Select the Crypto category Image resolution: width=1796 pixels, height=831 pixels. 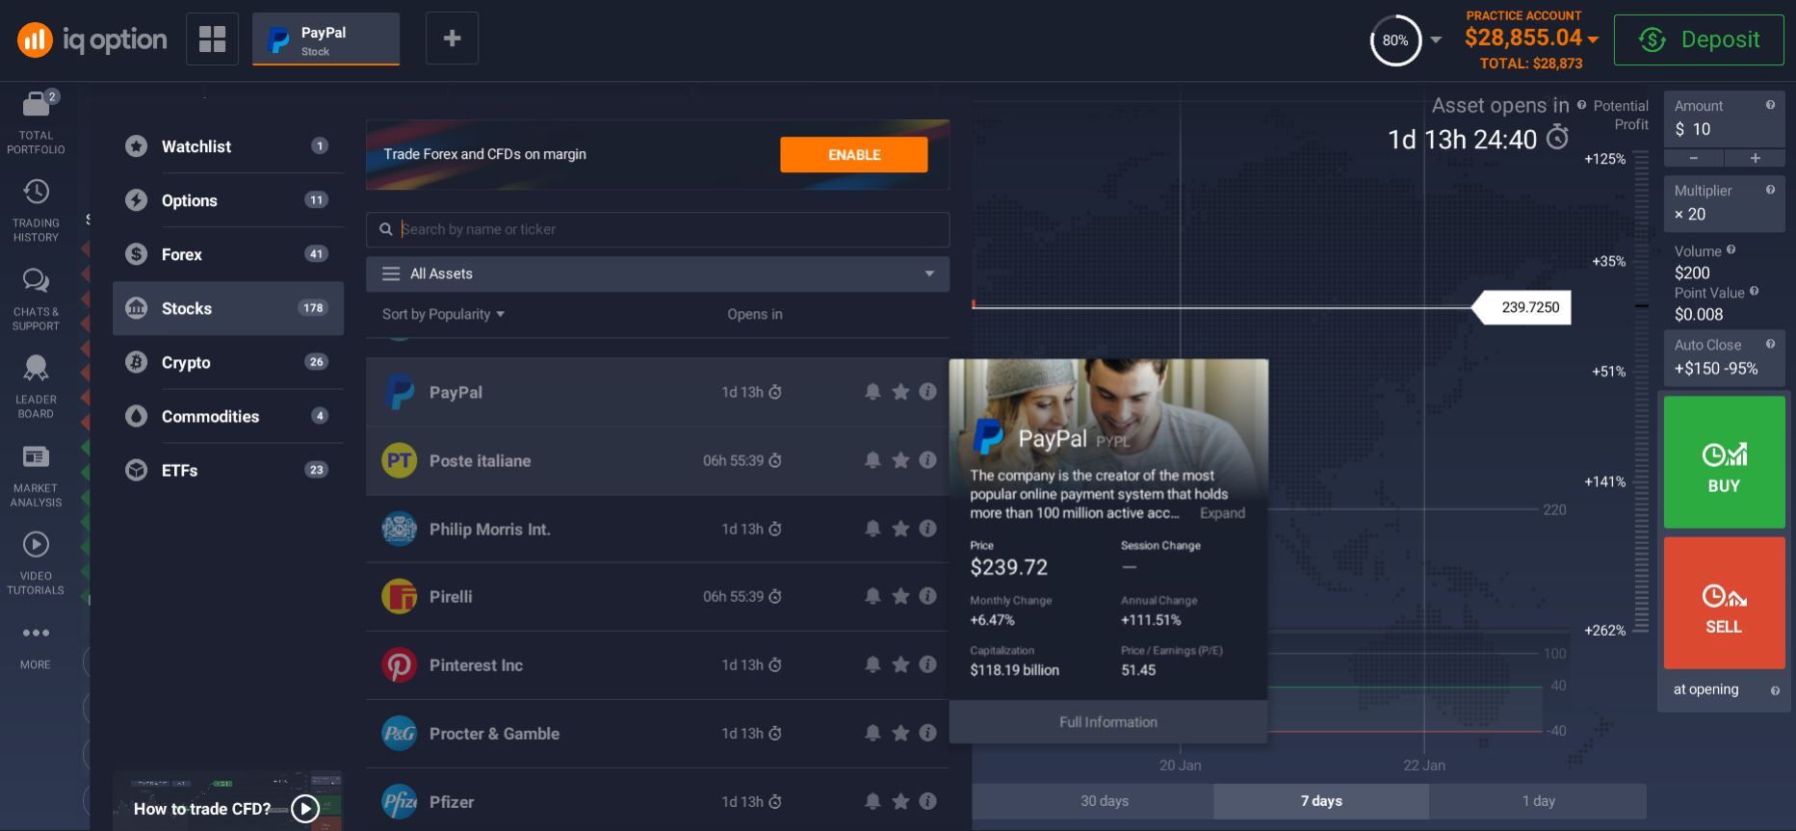click(x=228, y=362)
